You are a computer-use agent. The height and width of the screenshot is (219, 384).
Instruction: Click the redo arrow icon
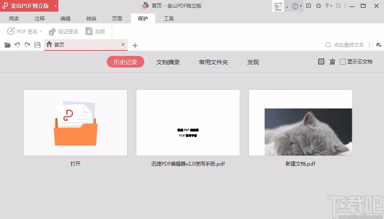27,45
